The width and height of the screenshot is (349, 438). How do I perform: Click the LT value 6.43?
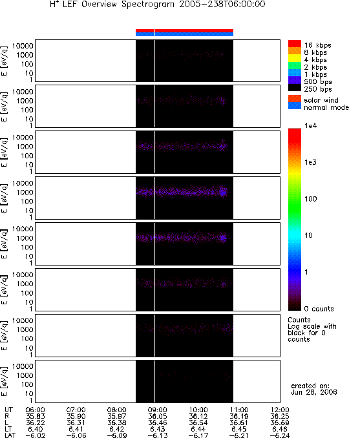pyautogui.click(x=158, y=429)
